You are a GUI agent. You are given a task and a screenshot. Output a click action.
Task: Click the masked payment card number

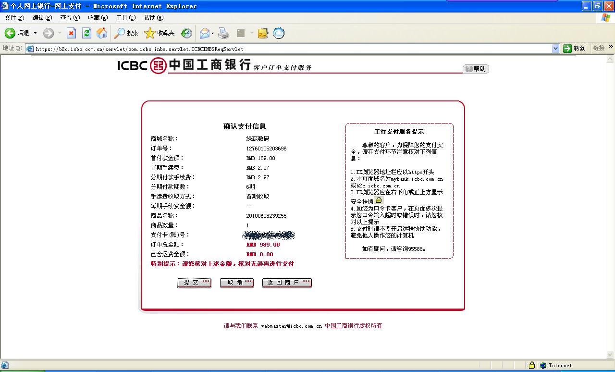(269, 235)
